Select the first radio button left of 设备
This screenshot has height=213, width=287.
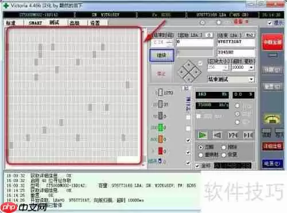tap(203, 22)
